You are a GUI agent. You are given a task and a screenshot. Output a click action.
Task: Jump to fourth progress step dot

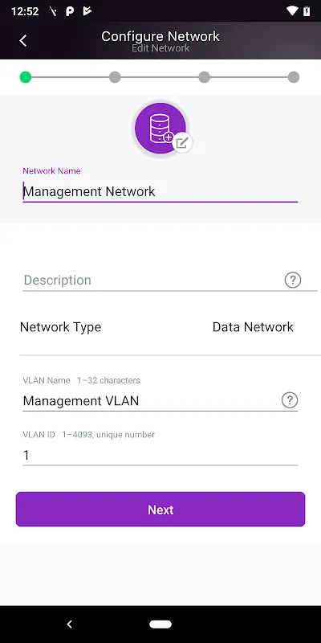click(294, 77)
